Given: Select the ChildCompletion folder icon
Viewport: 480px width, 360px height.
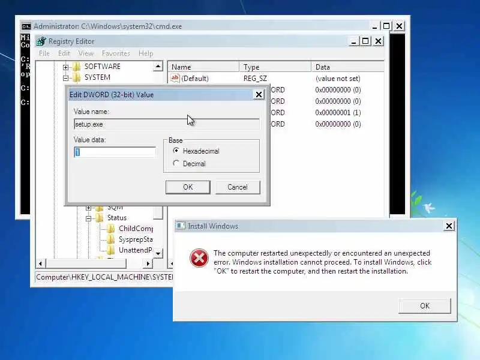Looking at the screenshot, I should click(111, 229).
